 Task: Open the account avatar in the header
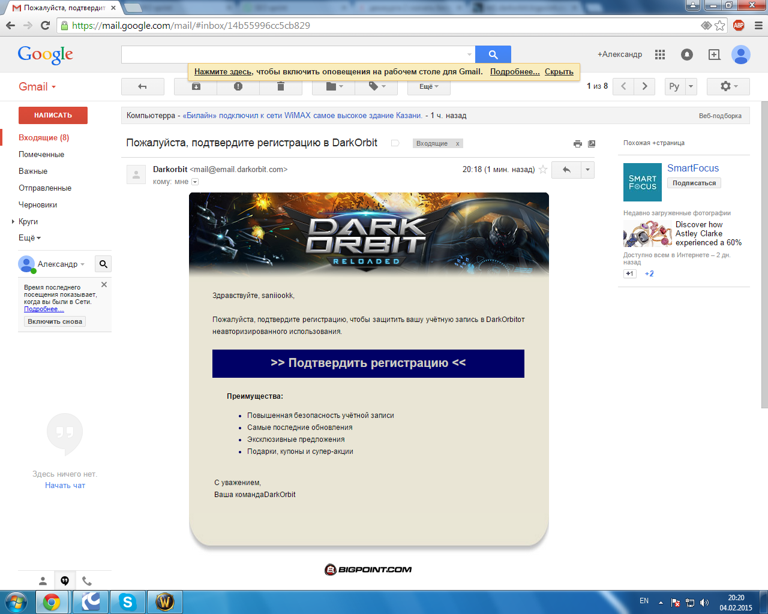click(741, 55)
